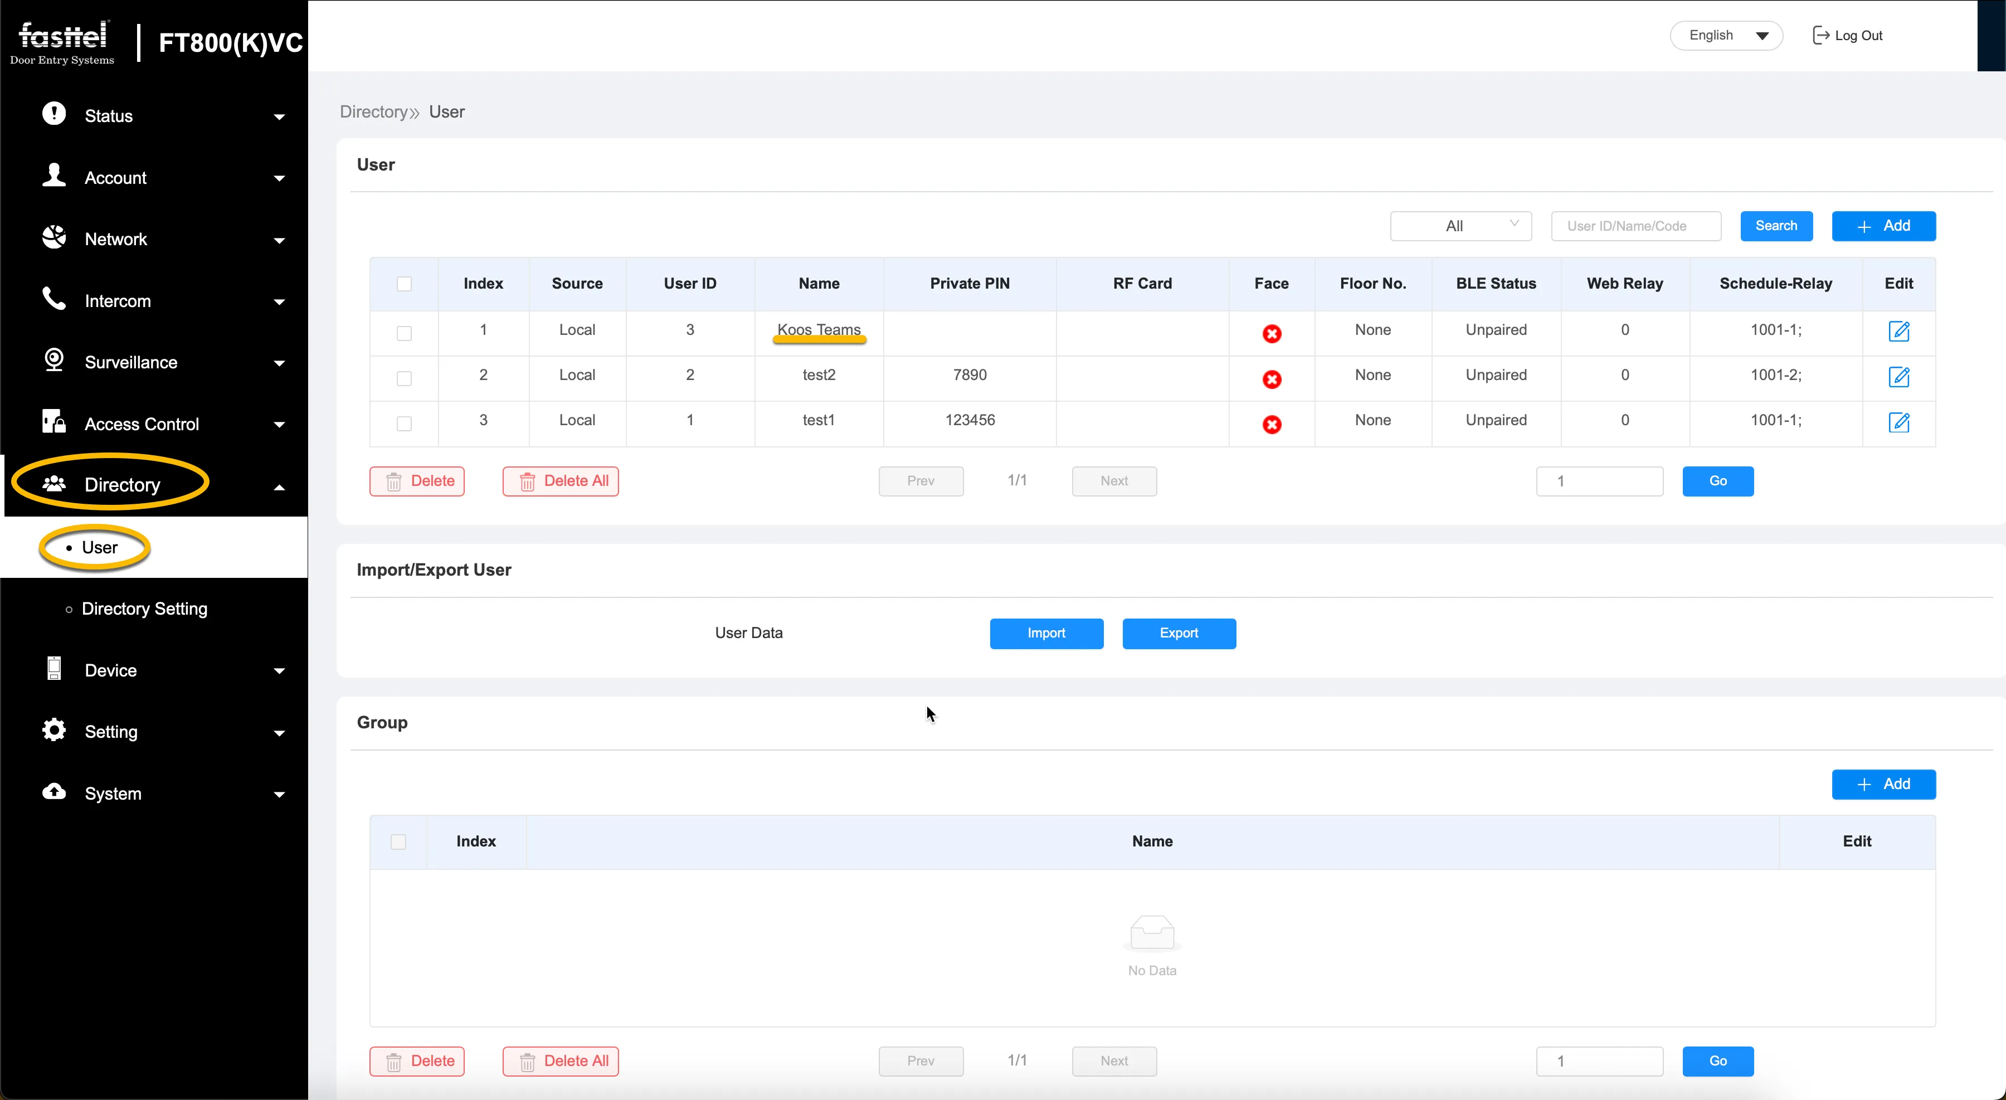Click the Network globe icon
This screenshot has width=2006, height=1100.
(x=53, y=237)
